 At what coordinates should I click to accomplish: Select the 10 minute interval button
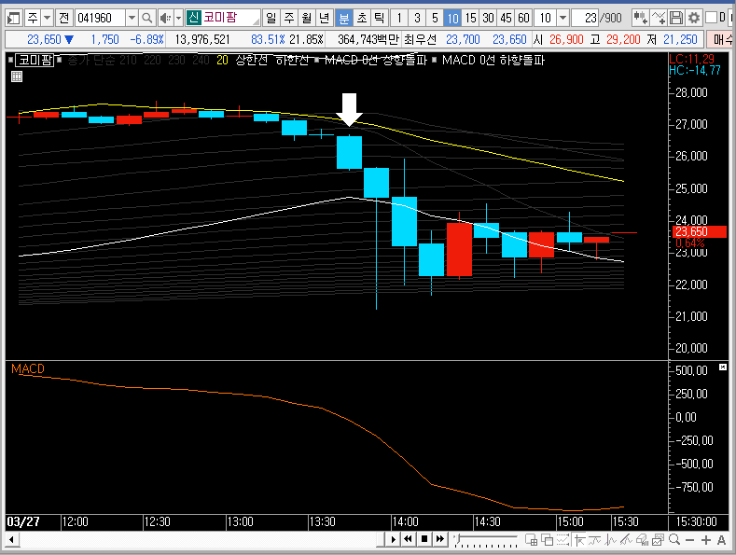click(x=452, y=19)
